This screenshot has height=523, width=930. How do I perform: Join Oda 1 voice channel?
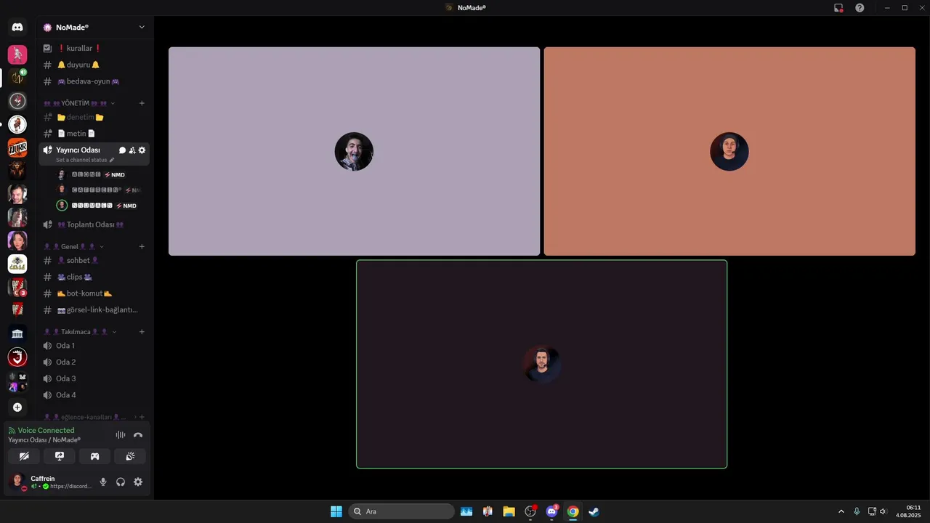94,346
